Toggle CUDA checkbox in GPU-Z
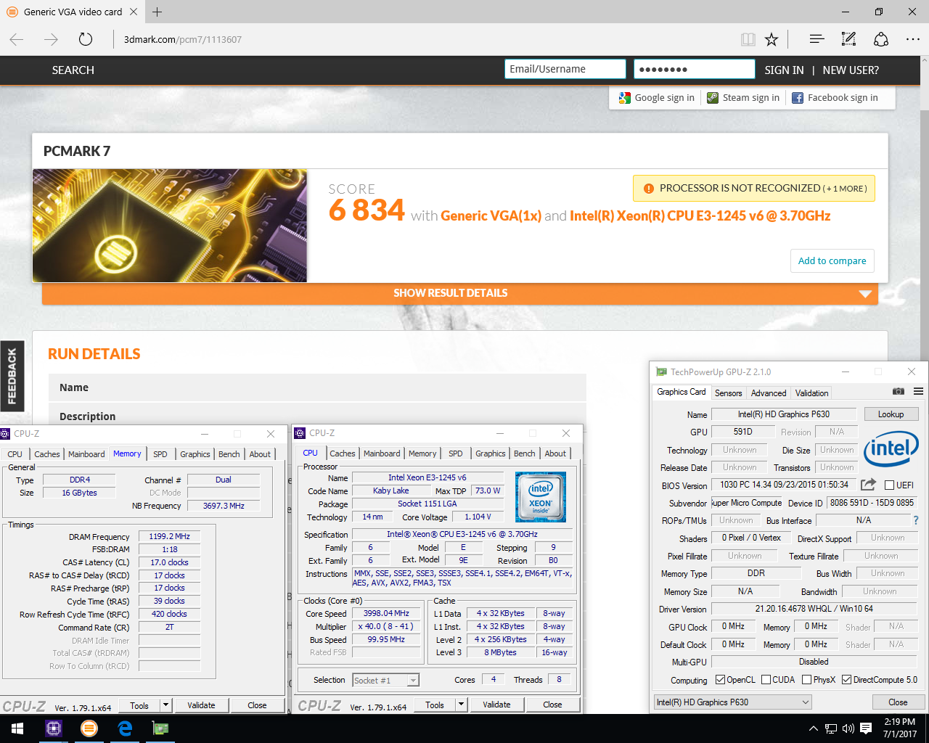Viewport: 929px width, 743px height. tap(766, 680)
